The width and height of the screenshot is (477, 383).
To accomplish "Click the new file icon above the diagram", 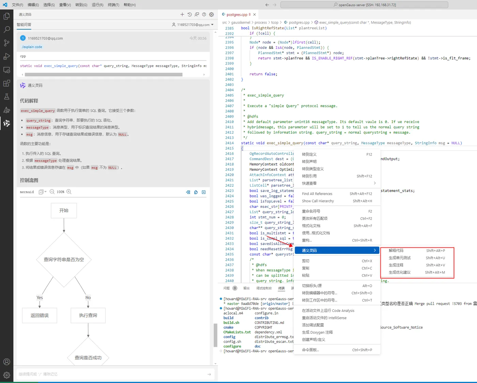I will pos(204,192).
